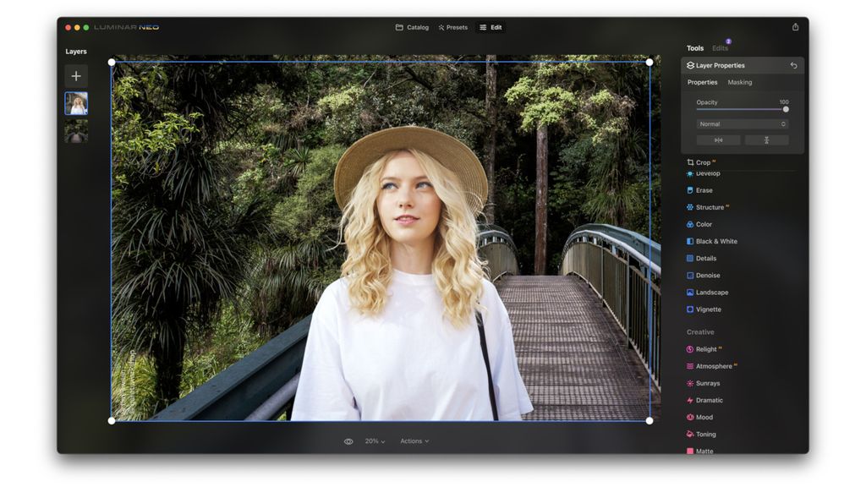Flip the layer vertically

[767, 140]
